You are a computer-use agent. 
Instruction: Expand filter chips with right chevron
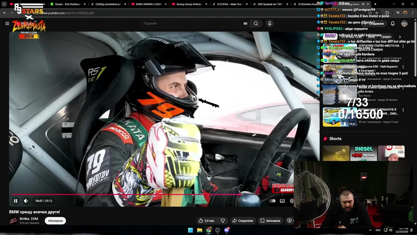[x=400, y=37]
